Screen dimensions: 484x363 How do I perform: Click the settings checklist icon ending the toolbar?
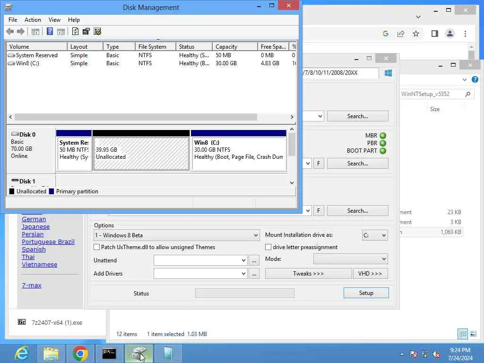[97, 31]
